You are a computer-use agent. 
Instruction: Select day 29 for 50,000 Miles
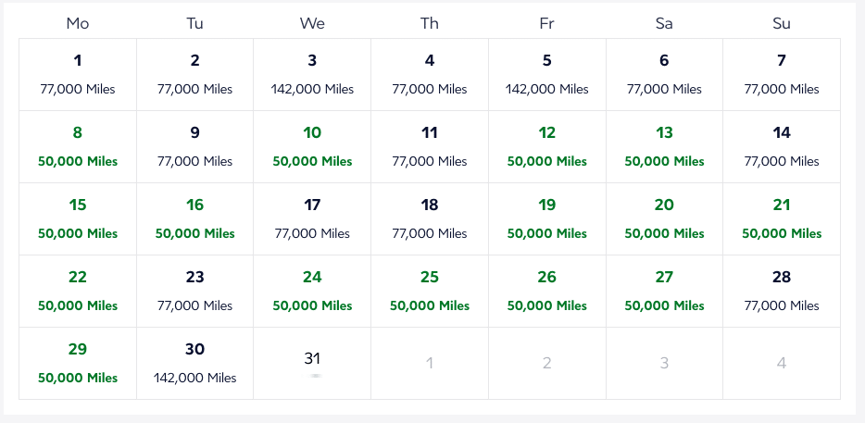78,363
